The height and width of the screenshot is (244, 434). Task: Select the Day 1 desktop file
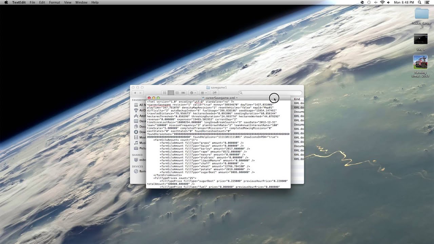[421, 42]
